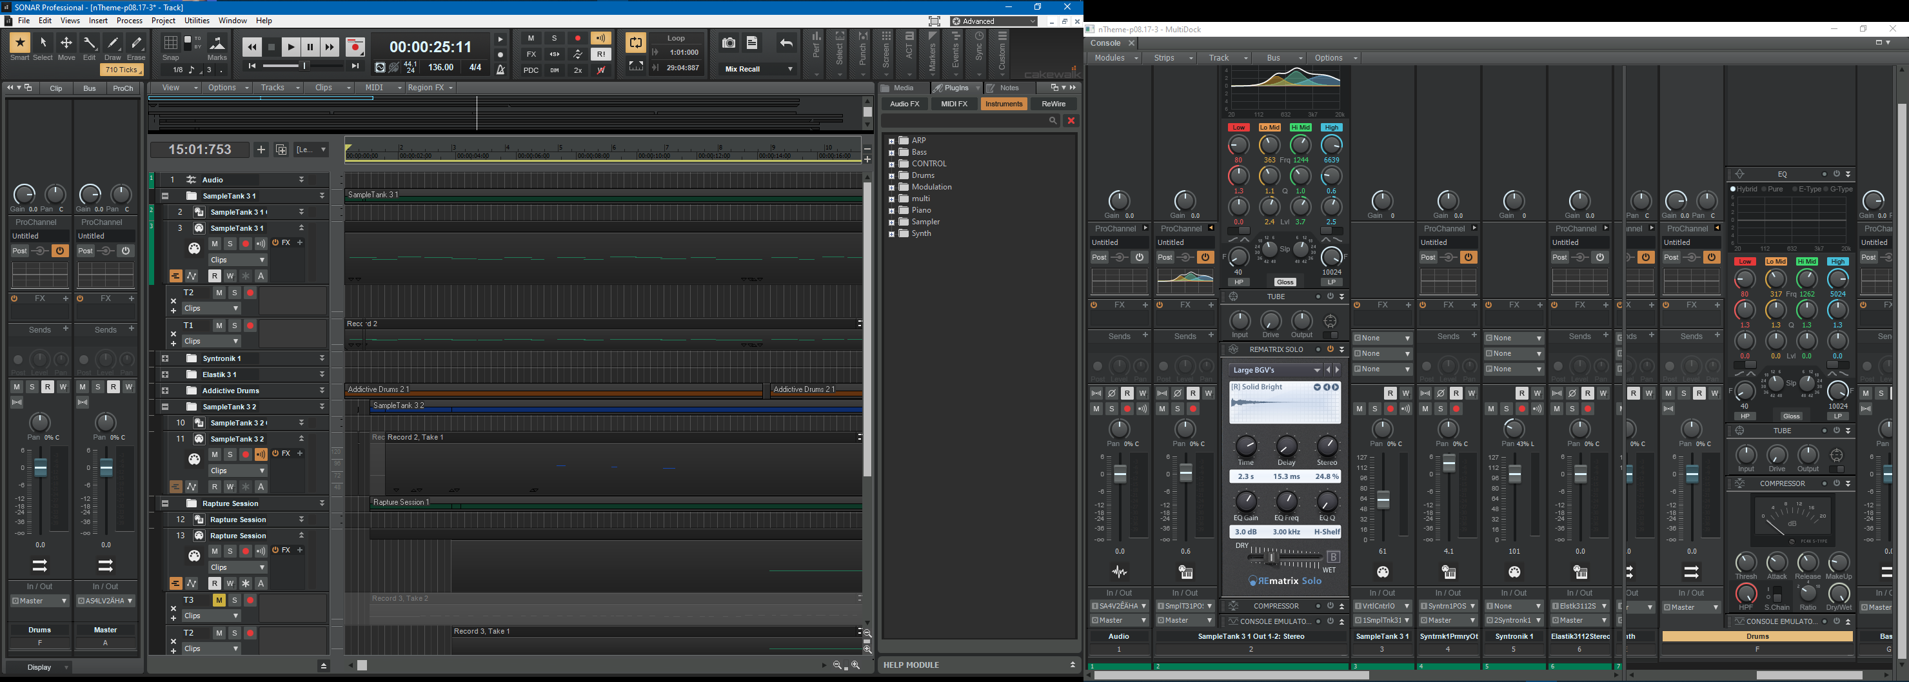Clear plugin search with red X
Screen dimensions: 1909x682
(x=1071, y=121)
